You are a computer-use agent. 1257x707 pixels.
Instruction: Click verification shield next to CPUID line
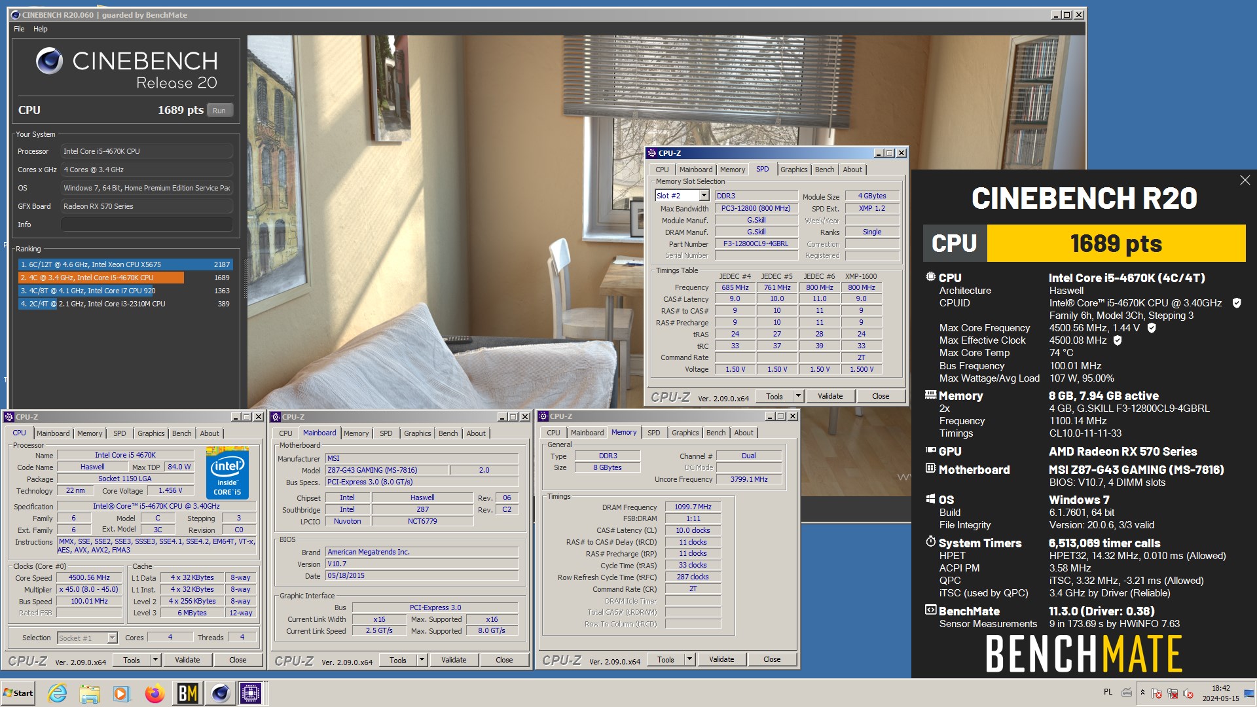coord(1236,303)
